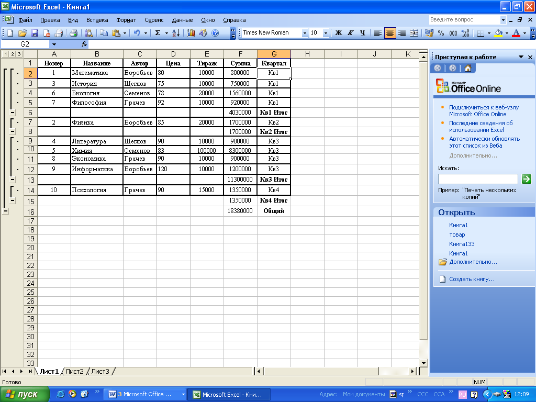Apply thousands separator 000 format
The width and height of the screenshot is (536, 402).
[453, 33]
